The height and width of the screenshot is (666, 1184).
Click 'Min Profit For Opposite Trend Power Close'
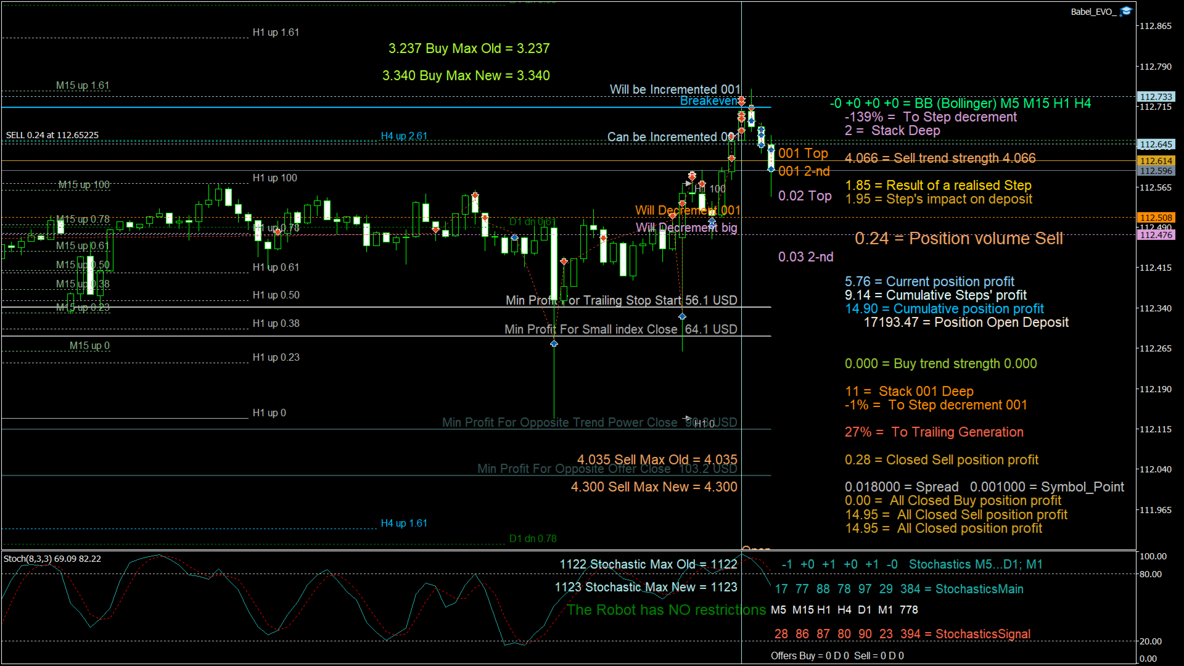click(590, 422)
